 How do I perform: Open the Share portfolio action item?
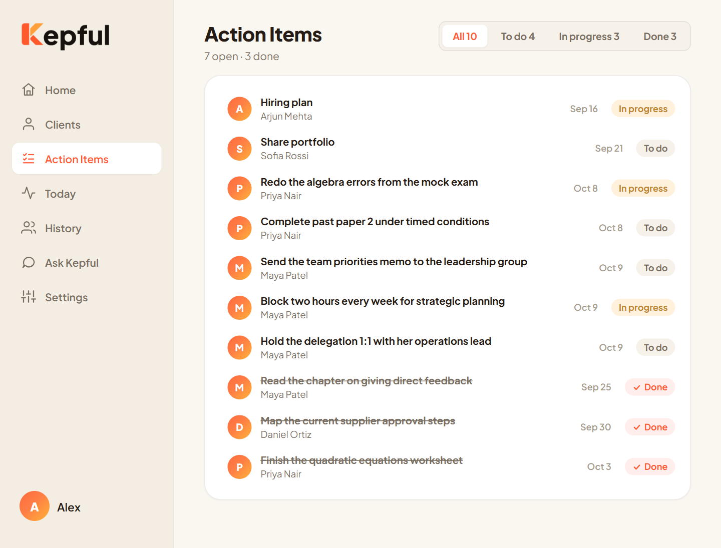tap(448, 149)
